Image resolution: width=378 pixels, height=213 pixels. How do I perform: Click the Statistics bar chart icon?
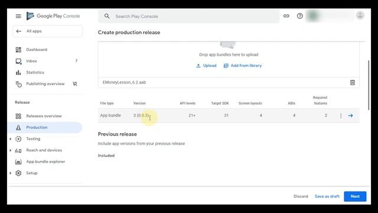18,72
